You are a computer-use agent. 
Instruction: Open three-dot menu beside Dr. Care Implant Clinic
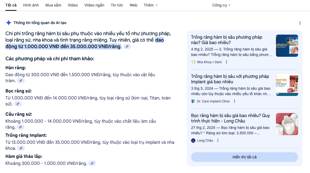[235, 101]
